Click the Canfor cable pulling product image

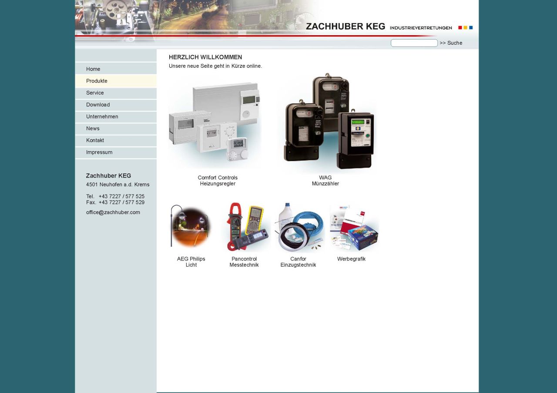299,227
